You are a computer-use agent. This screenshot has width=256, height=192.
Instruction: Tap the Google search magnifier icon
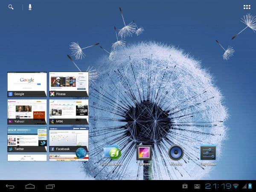click(x=11, y=7)
